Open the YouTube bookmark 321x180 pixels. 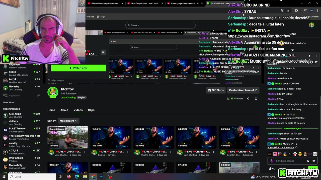90,17
